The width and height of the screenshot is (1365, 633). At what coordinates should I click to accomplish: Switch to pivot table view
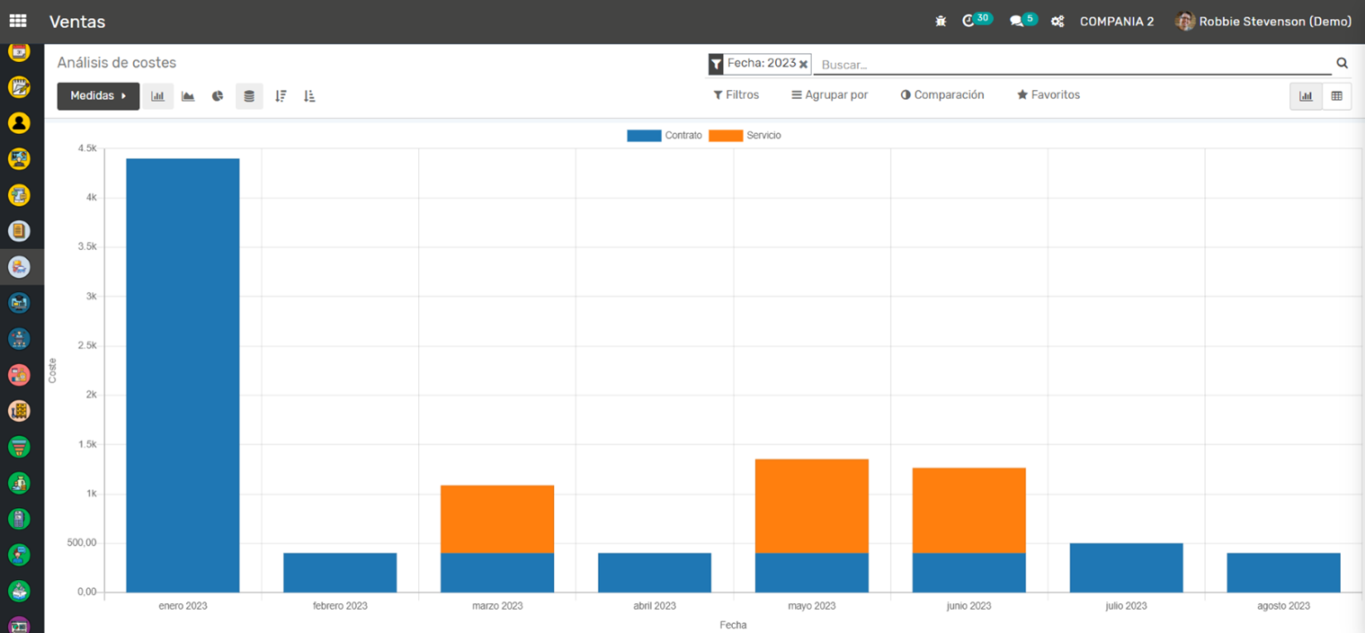pos(1337,96)
